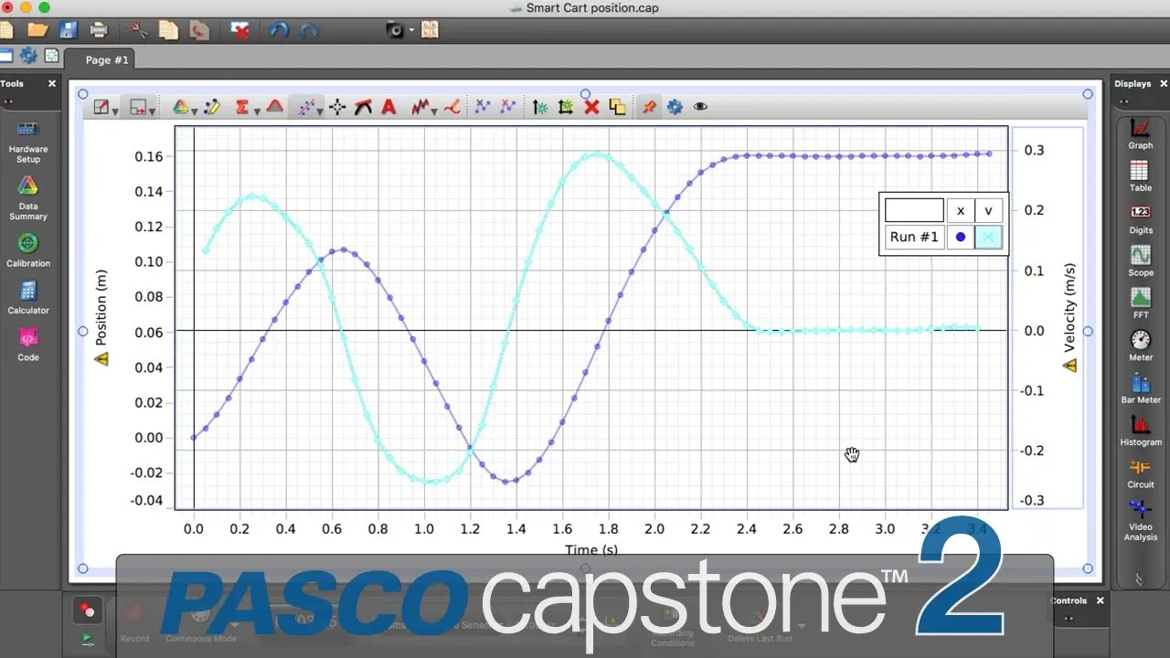Image resolution: width=1170 pixels, height=658 pixels.
Task: Toggle the curve fit tool
Action: [305, 107]
